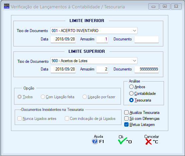Image resolution: width=185 pixels, height=156 pixels.
Task: Click the Documento field showing 999999999
Action: pyautogui.click(x=147, y=69)
